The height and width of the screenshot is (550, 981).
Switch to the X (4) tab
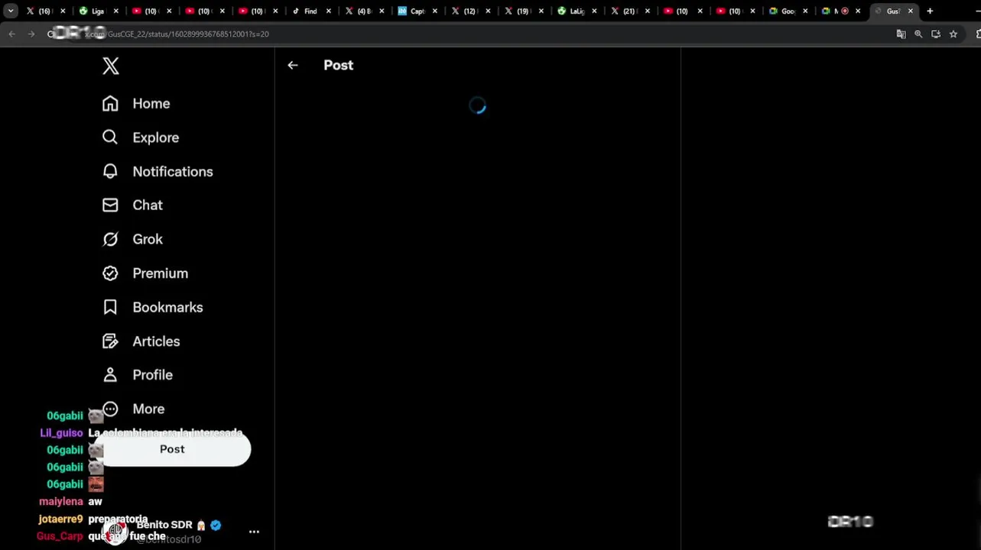pyautogui.click(x=363, y=11)
